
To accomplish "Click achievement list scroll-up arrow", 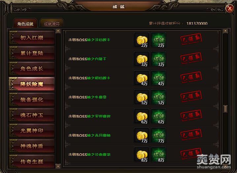I will click(225, 31).
